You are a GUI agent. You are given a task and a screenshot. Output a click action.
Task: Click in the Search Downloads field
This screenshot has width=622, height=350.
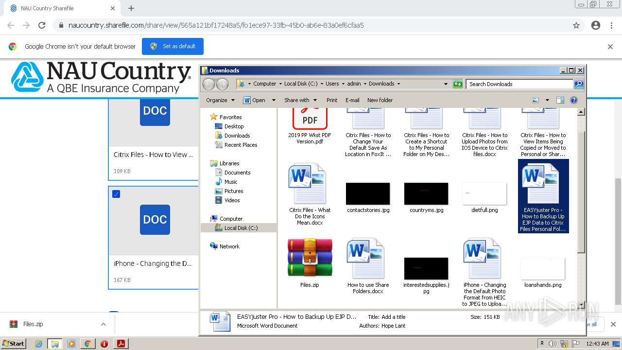[519, 84]
